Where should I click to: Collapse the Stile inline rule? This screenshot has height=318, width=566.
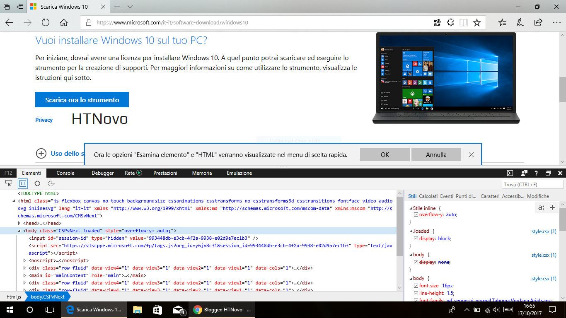pyautogui.click(x=411, y=208)
